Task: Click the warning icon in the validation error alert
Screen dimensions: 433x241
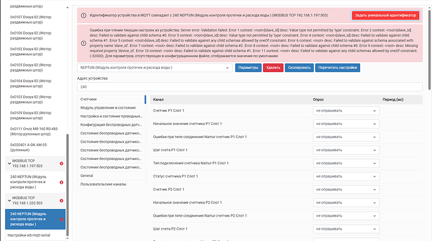Action: 83,43
